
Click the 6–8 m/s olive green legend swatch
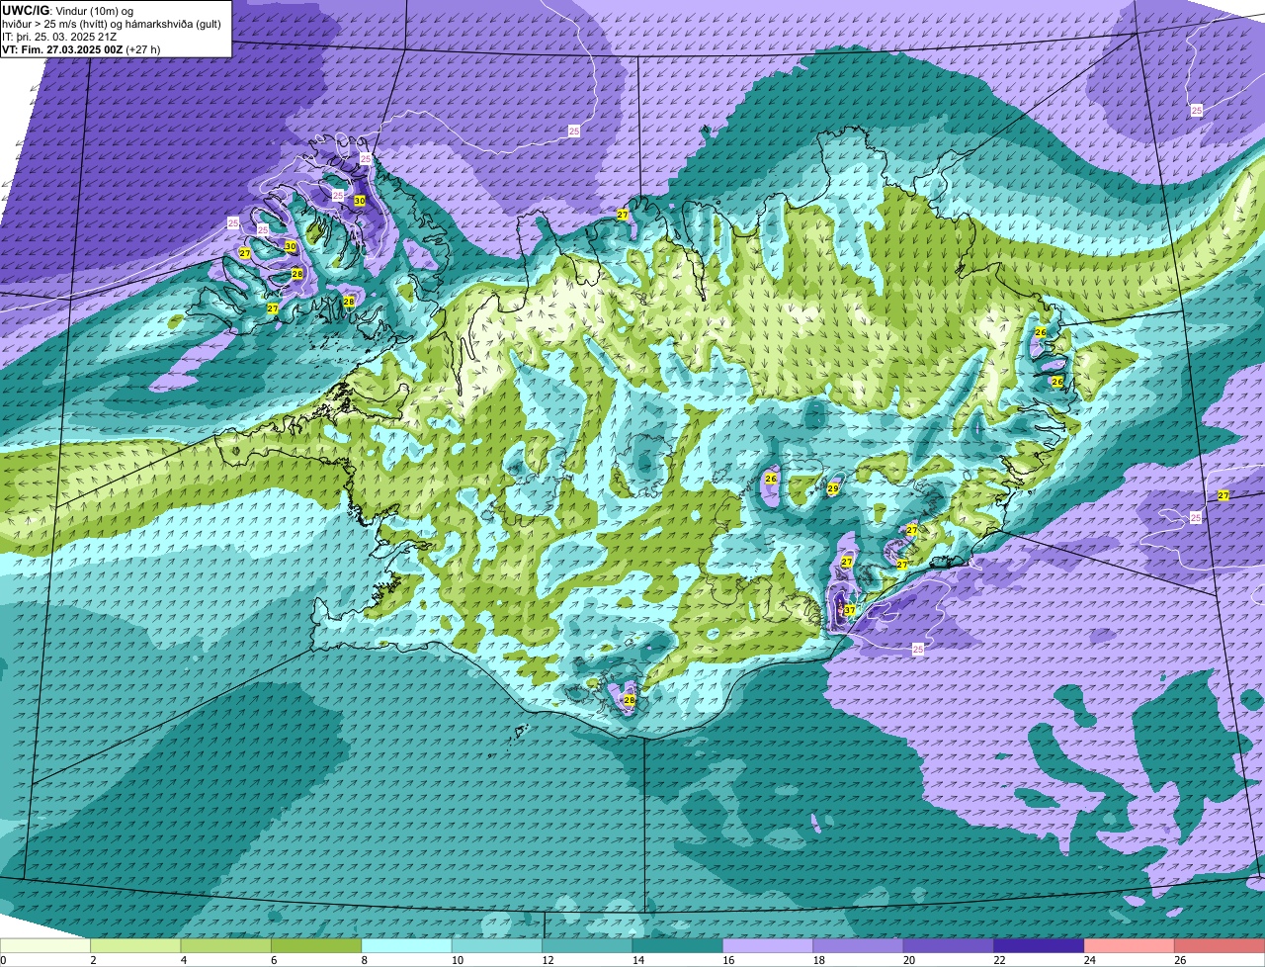point(316,946)
